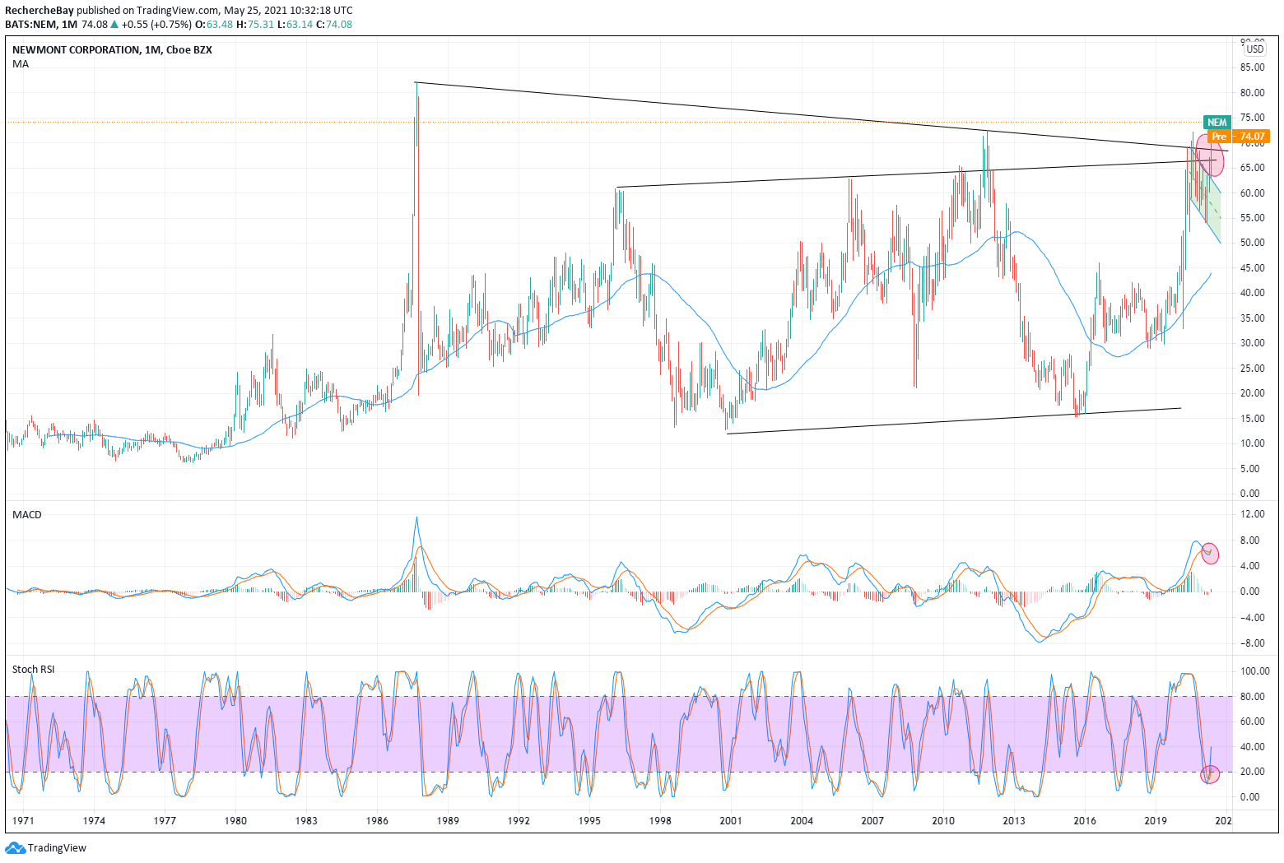Click the 20.00 Stoch RSI axis label
1284x863 pixels.
click(x=1252, y=772)
